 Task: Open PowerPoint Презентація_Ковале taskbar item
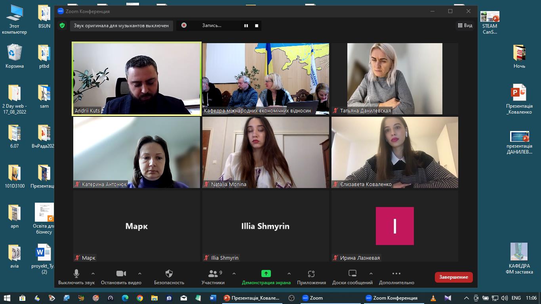tap(252, 298)
